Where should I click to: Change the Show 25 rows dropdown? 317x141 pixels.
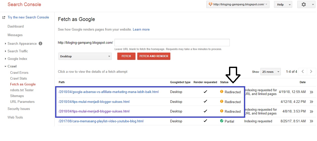click(271, 72)
